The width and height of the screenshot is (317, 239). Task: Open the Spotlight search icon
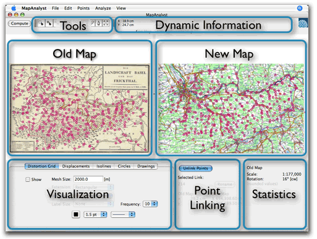tap(300, 8)
